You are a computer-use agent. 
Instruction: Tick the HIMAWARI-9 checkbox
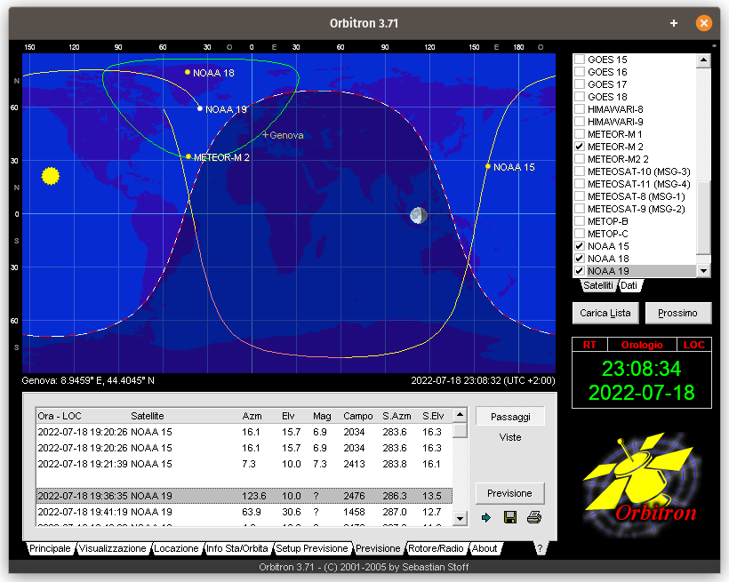[580, 122]
